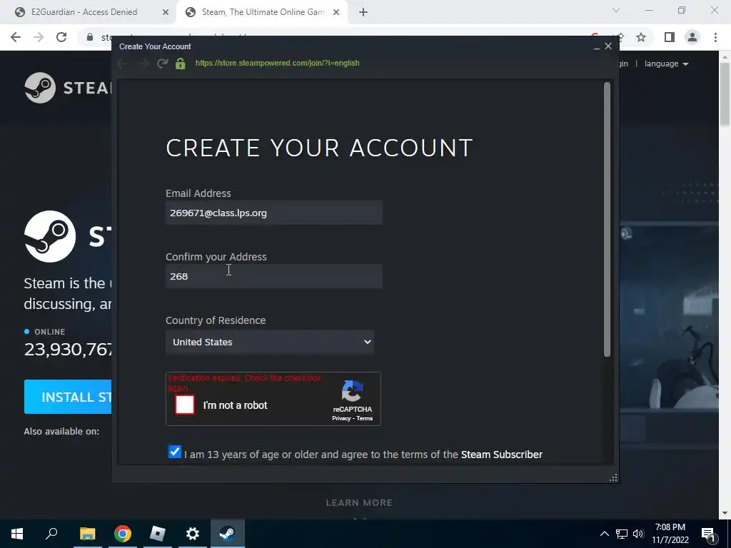Click the reCAPTCHA logo

point(353,390)
